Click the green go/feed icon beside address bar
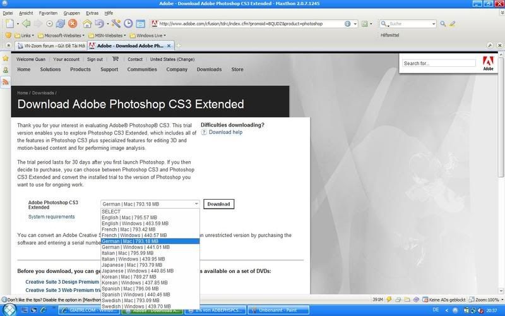Image resolution: width=505 pixels, height=316 pixels. 365,23
